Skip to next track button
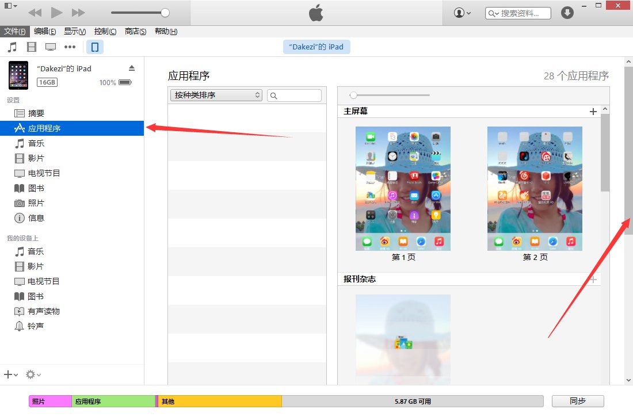The height and width of the screenshot is (417, 633). 78,13
